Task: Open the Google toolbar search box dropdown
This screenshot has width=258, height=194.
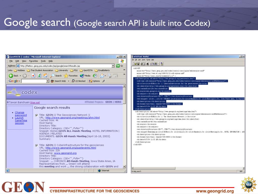Action: [x=48, y=81]
